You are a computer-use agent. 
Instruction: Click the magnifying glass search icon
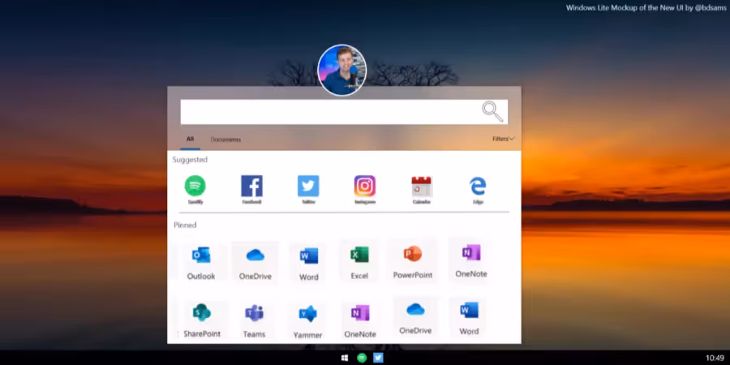coord(492,112)
